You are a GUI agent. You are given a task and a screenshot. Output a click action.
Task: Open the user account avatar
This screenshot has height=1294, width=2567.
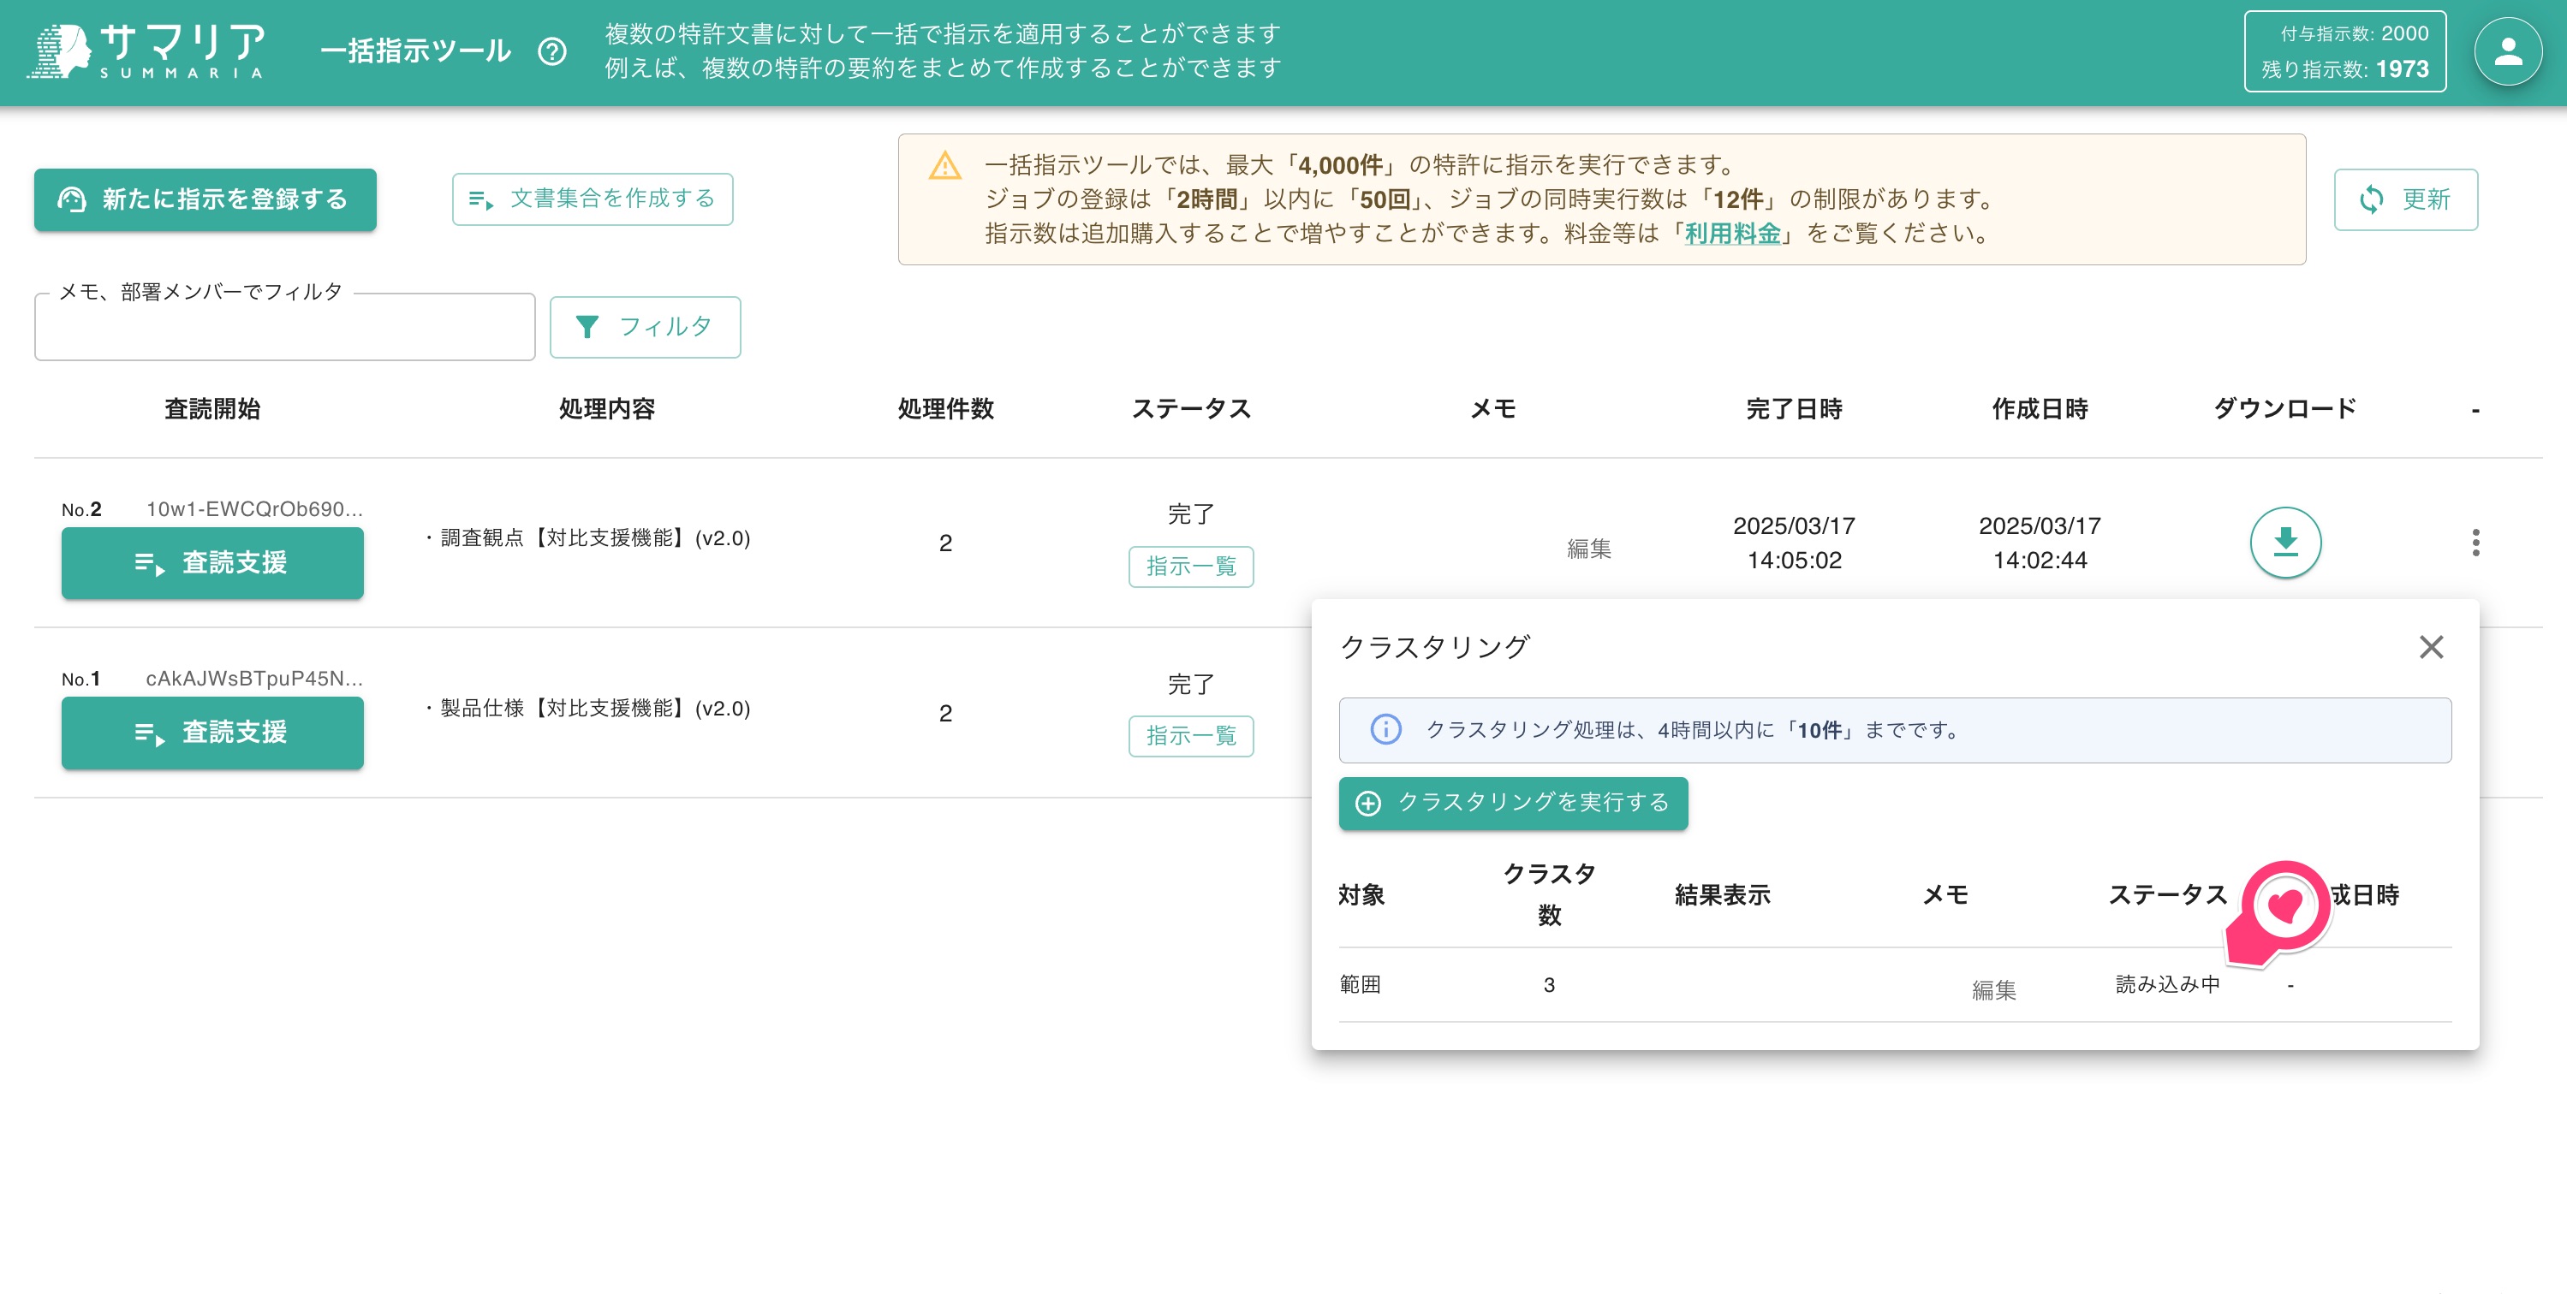[2508, 52]
